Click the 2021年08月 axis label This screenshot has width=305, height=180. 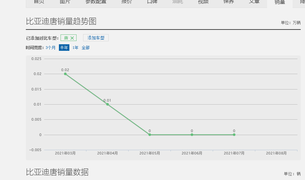[x=276, y=153]
